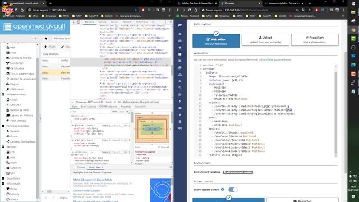The image size is (359, 202).
Task: Select the Restricted access option
Action: point(302,200)
